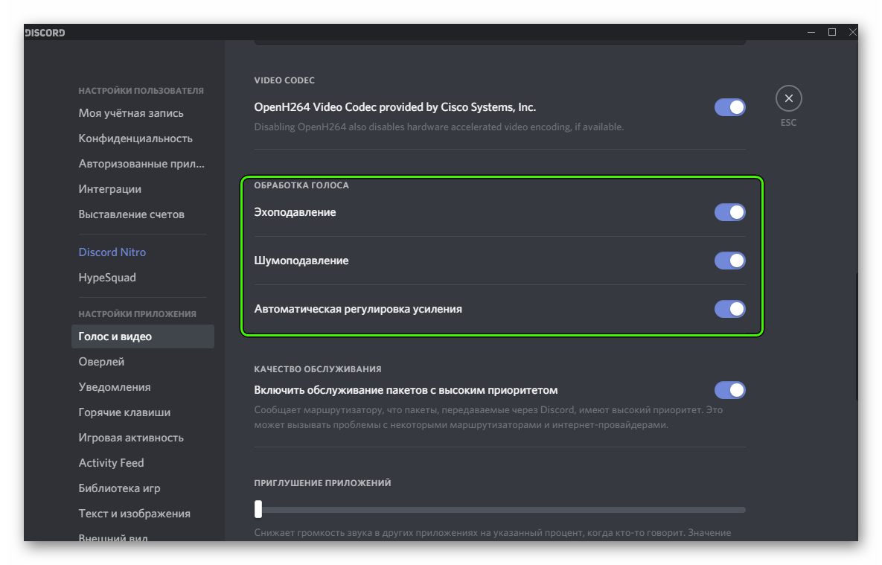This screenshot has width=882, height=565.
Task: Turn off the Шумоподавление switch
Action: tap(729, 261)
